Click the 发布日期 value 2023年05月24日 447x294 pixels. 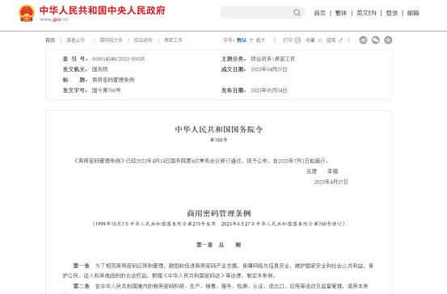point(269,90)
